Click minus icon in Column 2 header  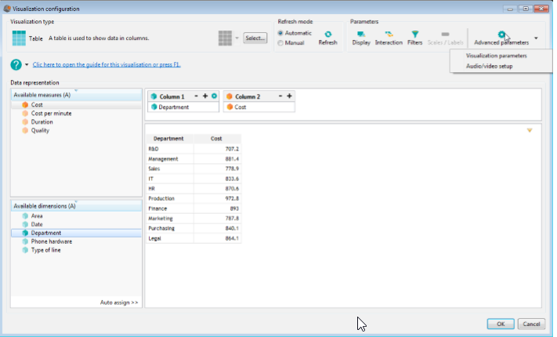tap(280, 96)
